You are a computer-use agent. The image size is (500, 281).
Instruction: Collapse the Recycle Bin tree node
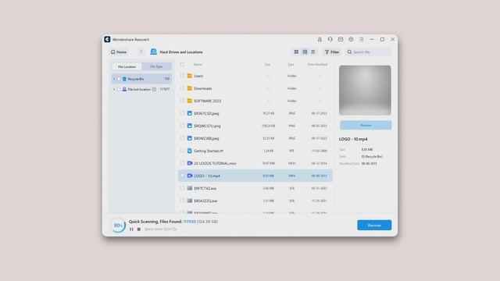coord(114,79)
